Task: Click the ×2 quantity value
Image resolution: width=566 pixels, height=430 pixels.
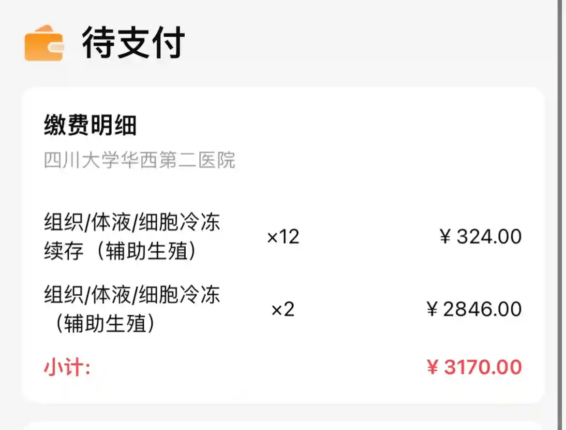Action: tap(283, 309)
